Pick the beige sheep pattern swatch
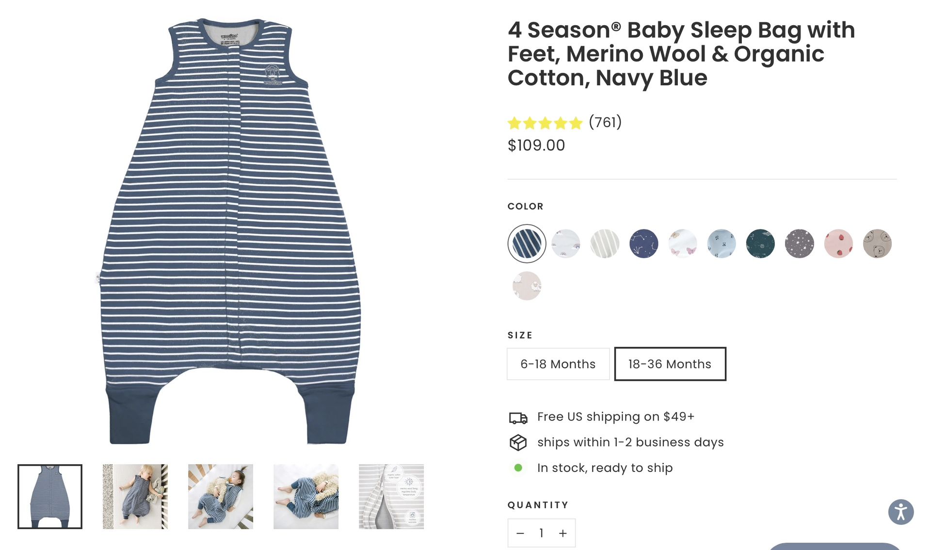This screenshot has width=931, height=550. (x=527, y=286)
